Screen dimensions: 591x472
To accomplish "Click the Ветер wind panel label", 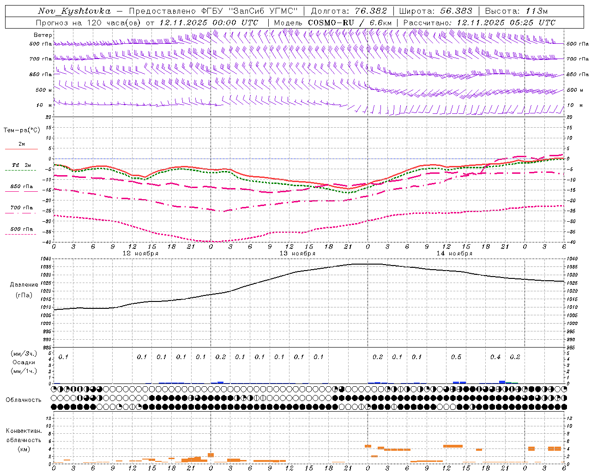I will point(43,35).
